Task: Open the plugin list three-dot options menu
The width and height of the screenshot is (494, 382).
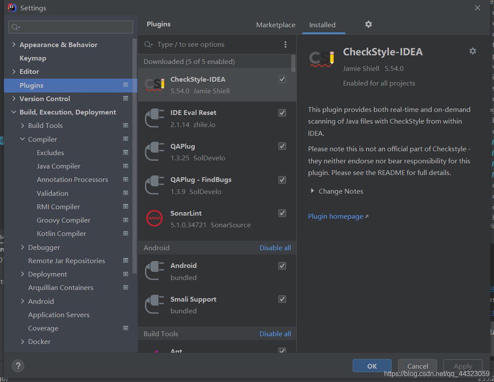Action: click(x=285, y=45)
